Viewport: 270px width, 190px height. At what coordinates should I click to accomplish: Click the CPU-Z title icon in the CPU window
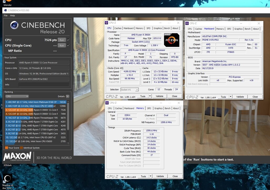106,23
